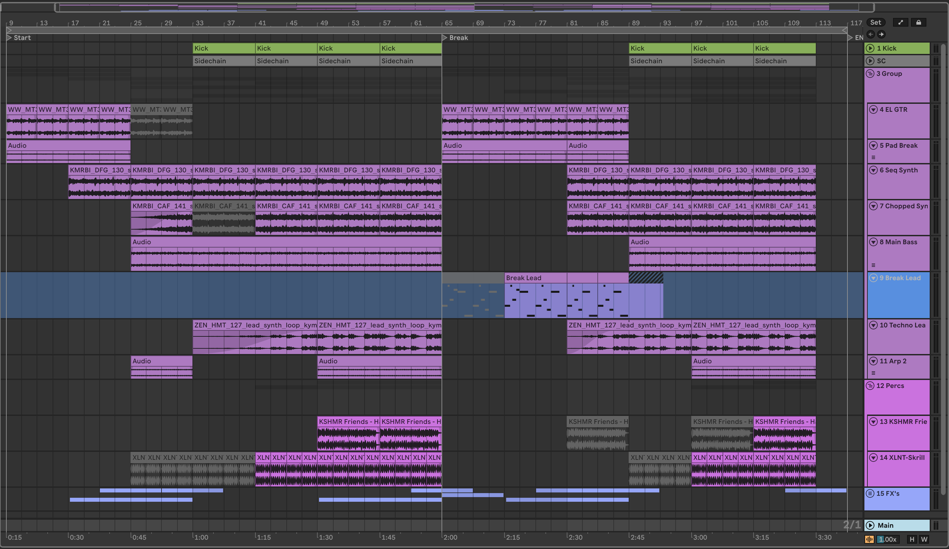
Task: Jump to the next locator arrow
Action: (x=881, y=34)
